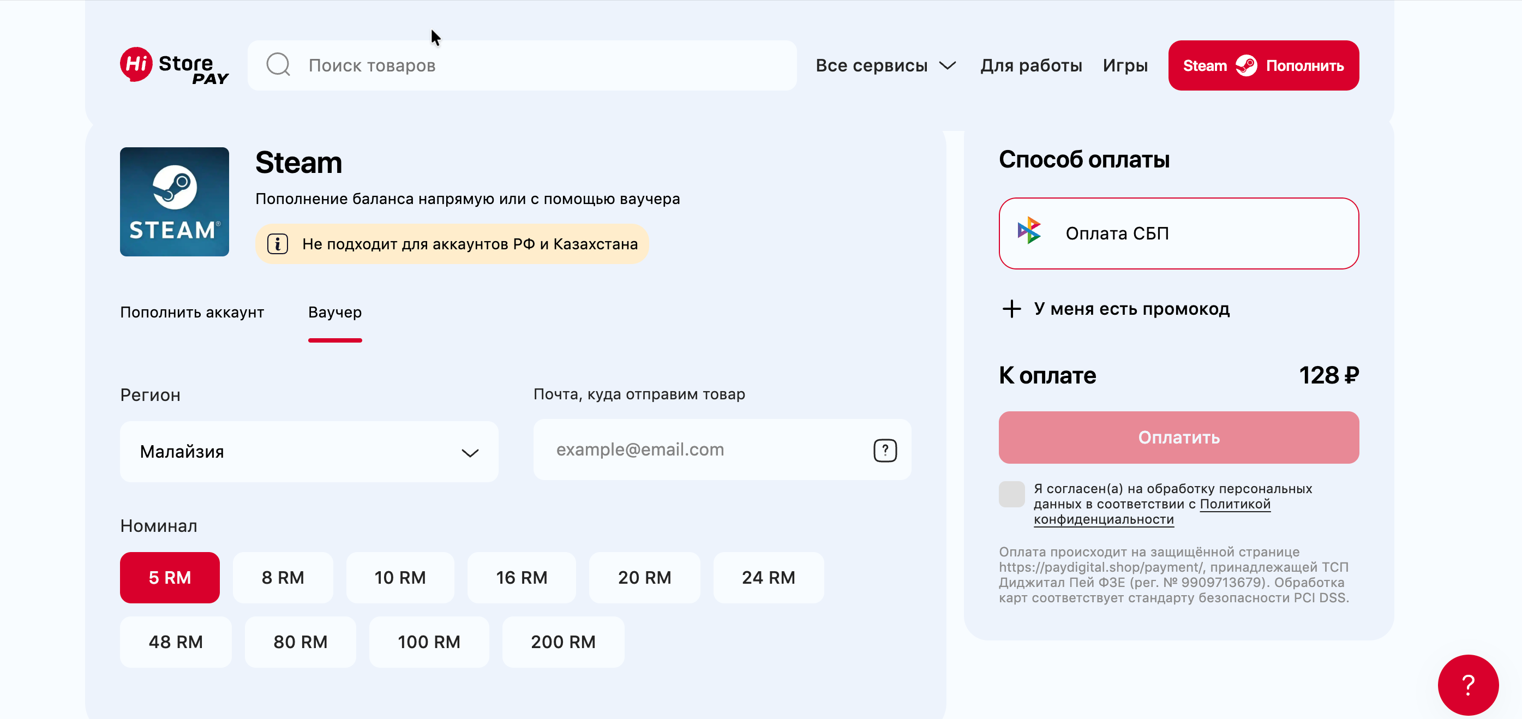The image size is (1522, 719).
Task: Click the SBP colorful logo icon
Action: (1029, 230)
